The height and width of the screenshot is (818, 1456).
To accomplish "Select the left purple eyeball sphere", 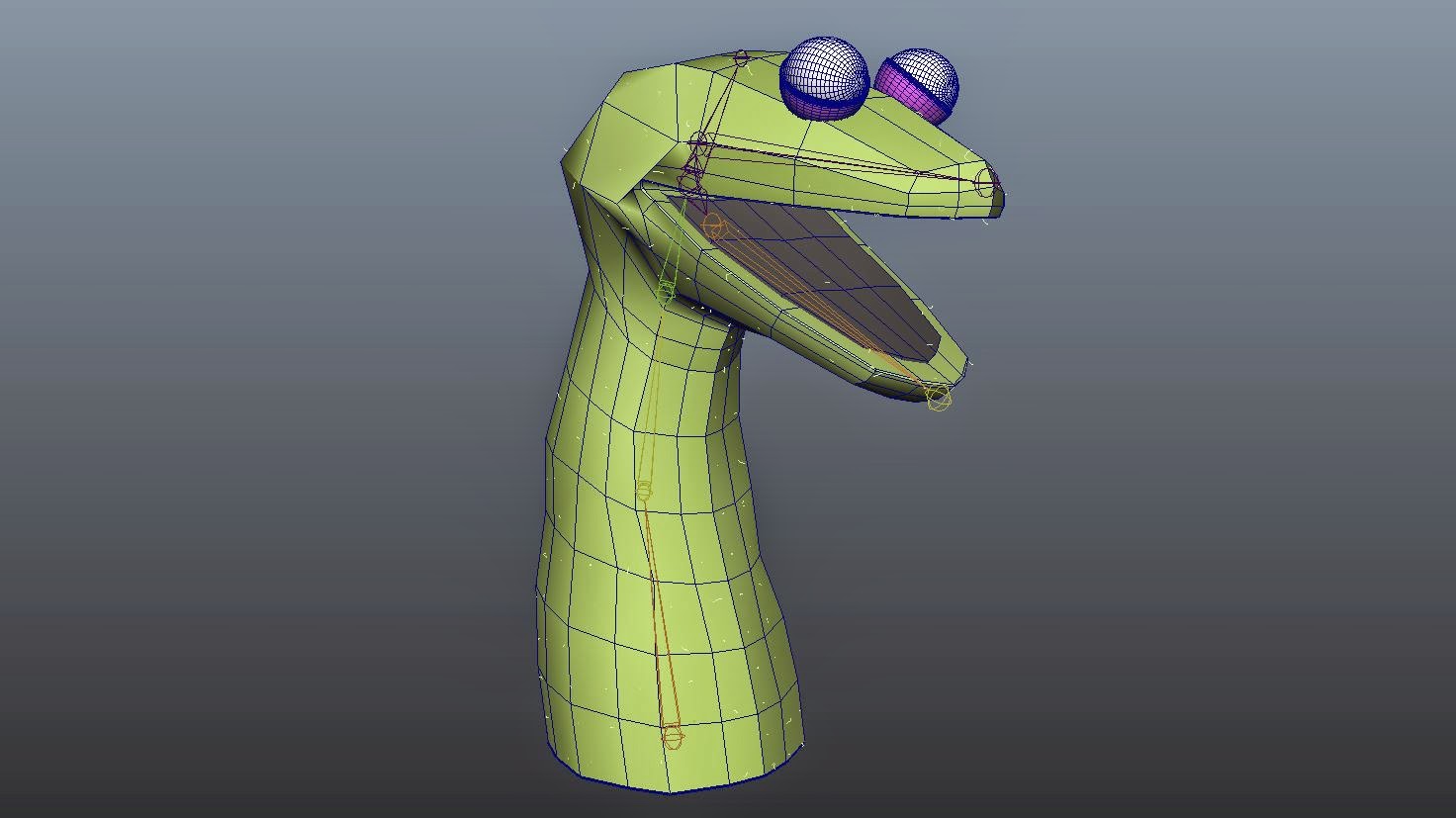I will [x=824, y=77].
